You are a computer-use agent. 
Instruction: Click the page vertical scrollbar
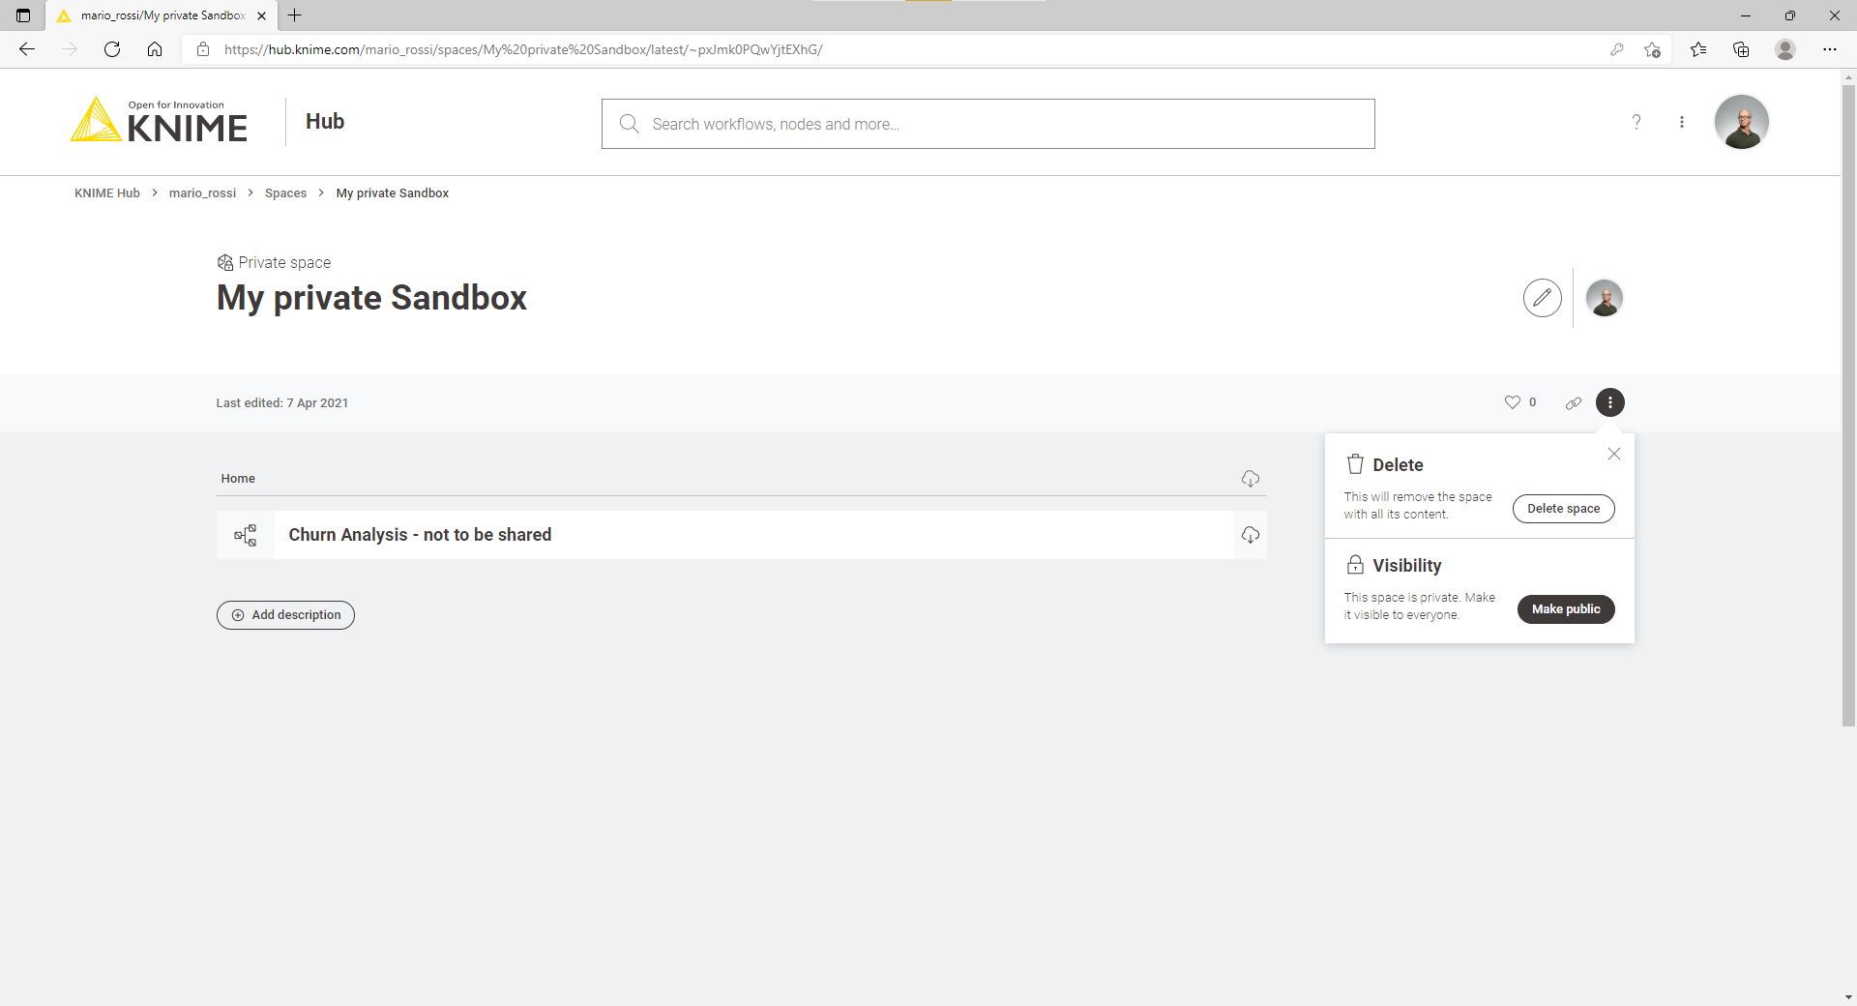click(x=1848, y=405)
